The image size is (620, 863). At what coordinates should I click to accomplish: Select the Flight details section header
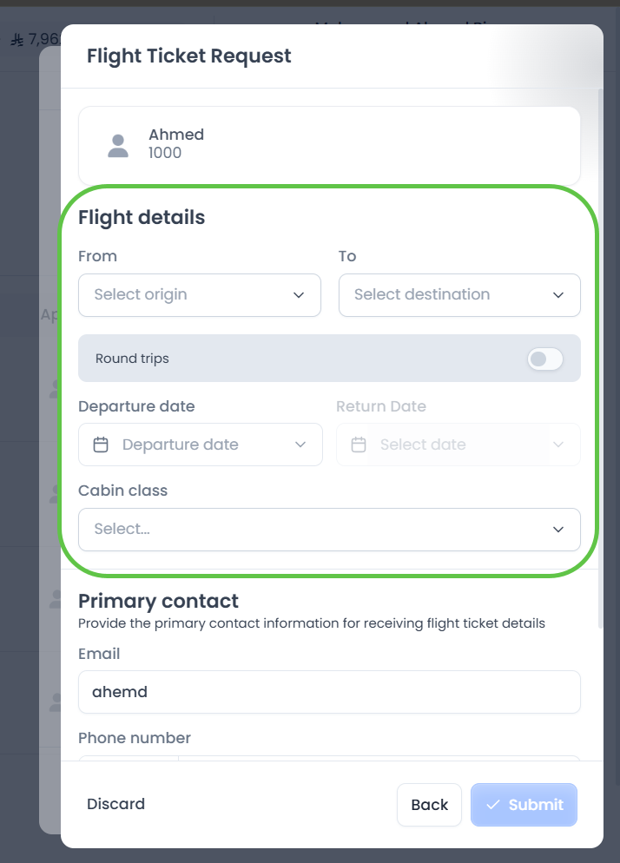(x=142, y=217)
